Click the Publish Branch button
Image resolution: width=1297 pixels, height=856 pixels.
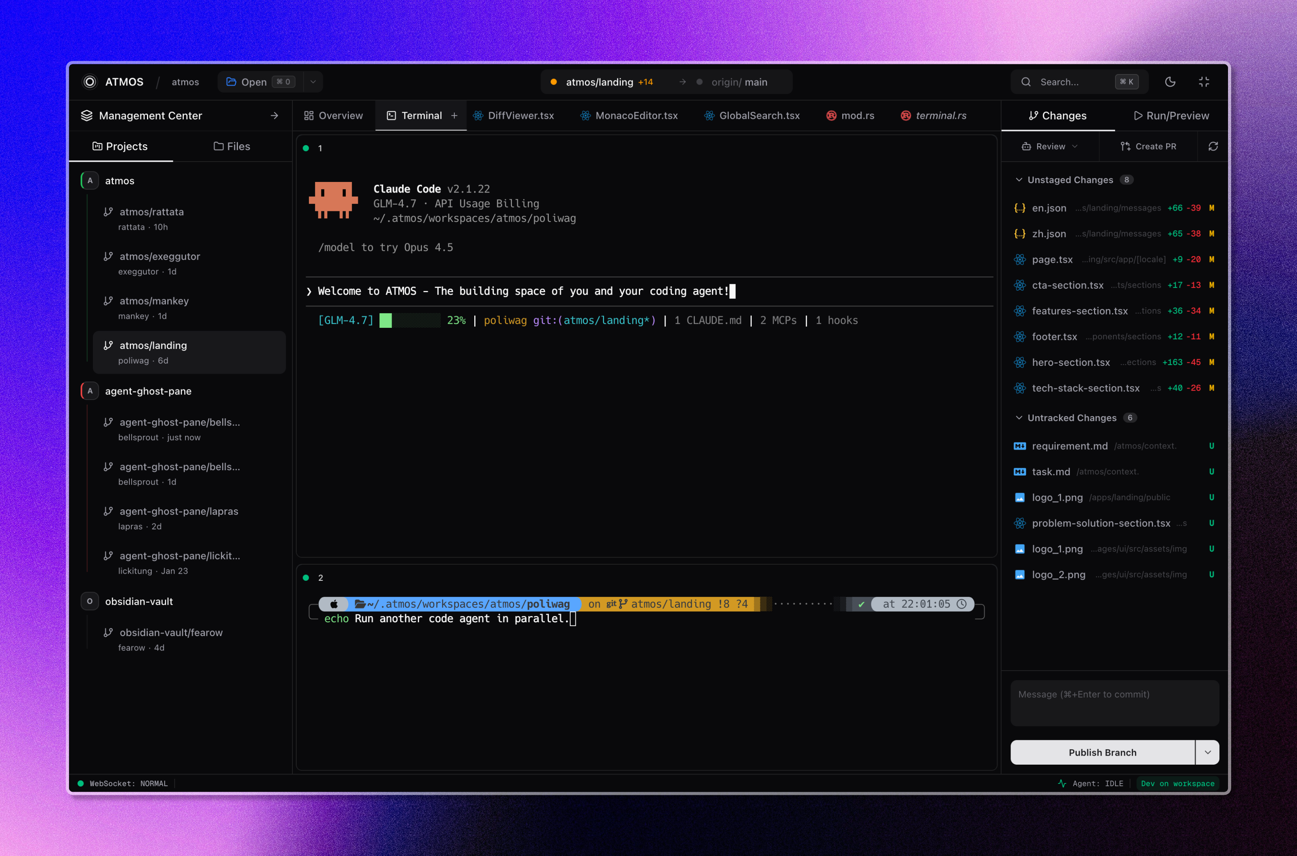click(x=1102, y=752)
